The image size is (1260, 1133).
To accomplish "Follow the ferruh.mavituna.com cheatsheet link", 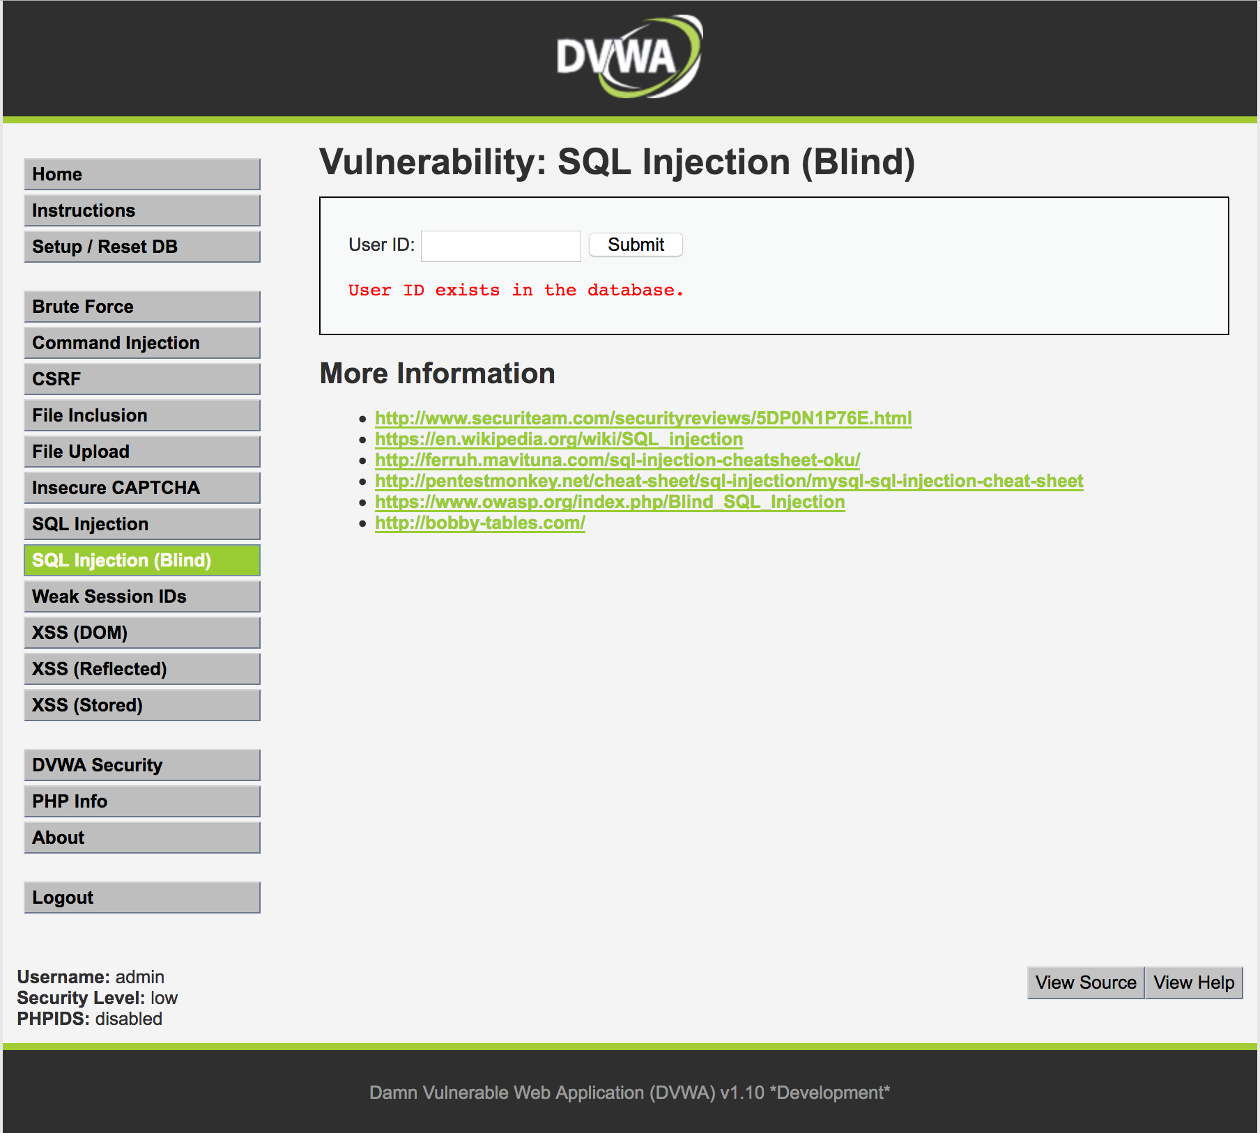I will tap(617, 460).
